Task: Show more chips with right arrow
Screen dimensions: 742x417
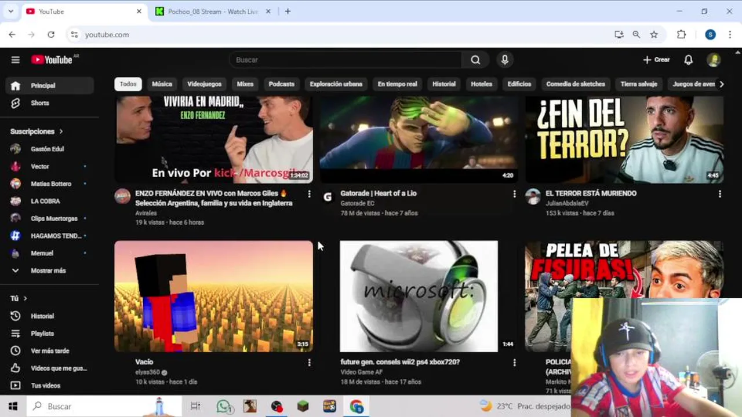Action: [721, 84]
